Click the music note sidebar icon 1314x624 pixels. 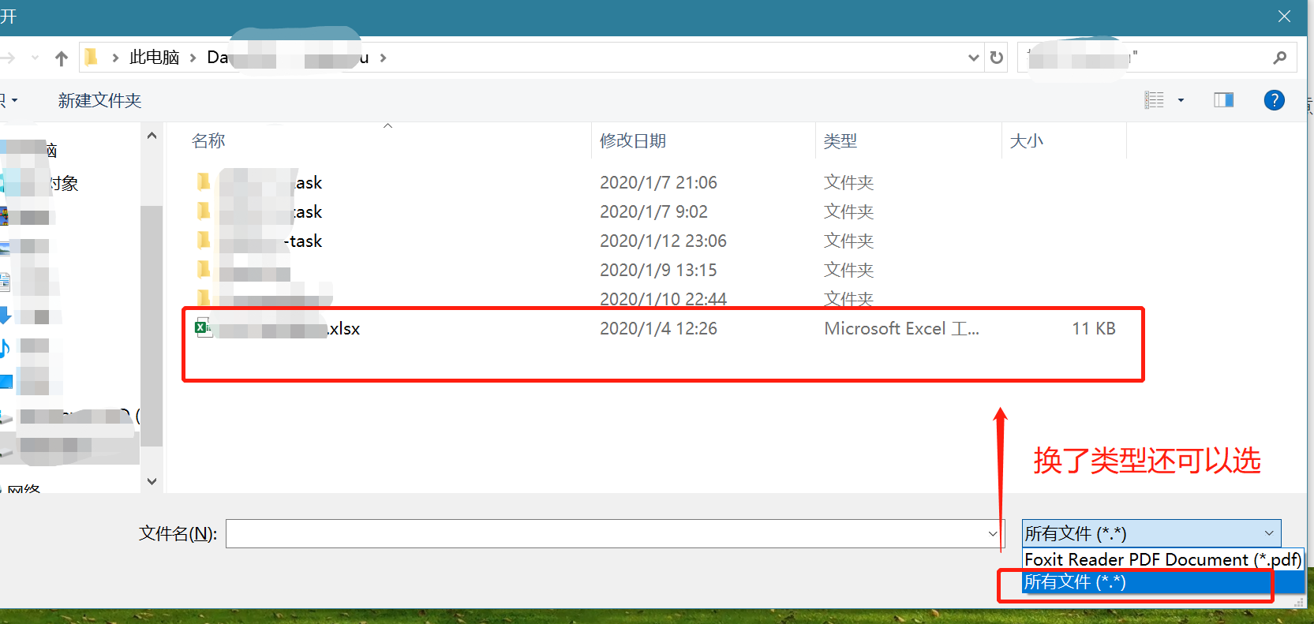tap(5, 347)
